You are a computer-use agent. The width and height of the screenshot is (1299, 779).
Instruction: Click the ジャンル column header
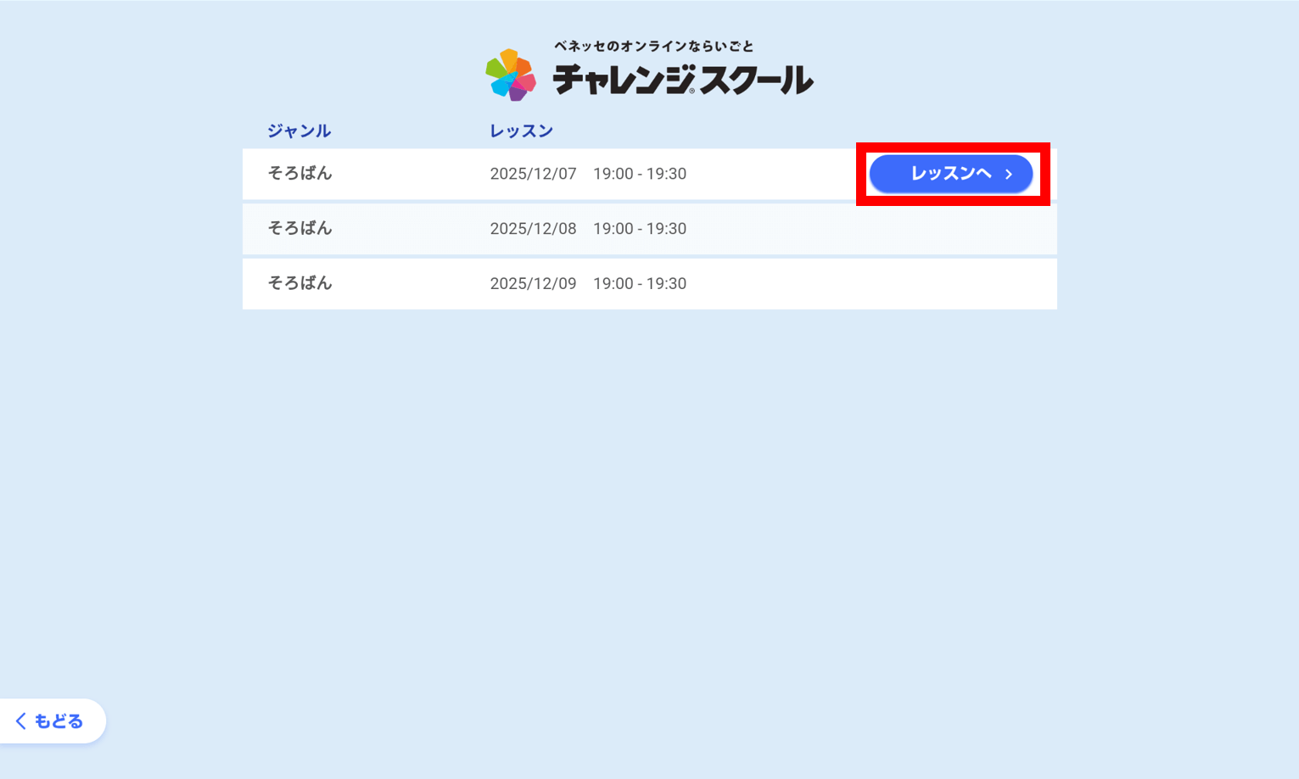click(x=299, y=131)
